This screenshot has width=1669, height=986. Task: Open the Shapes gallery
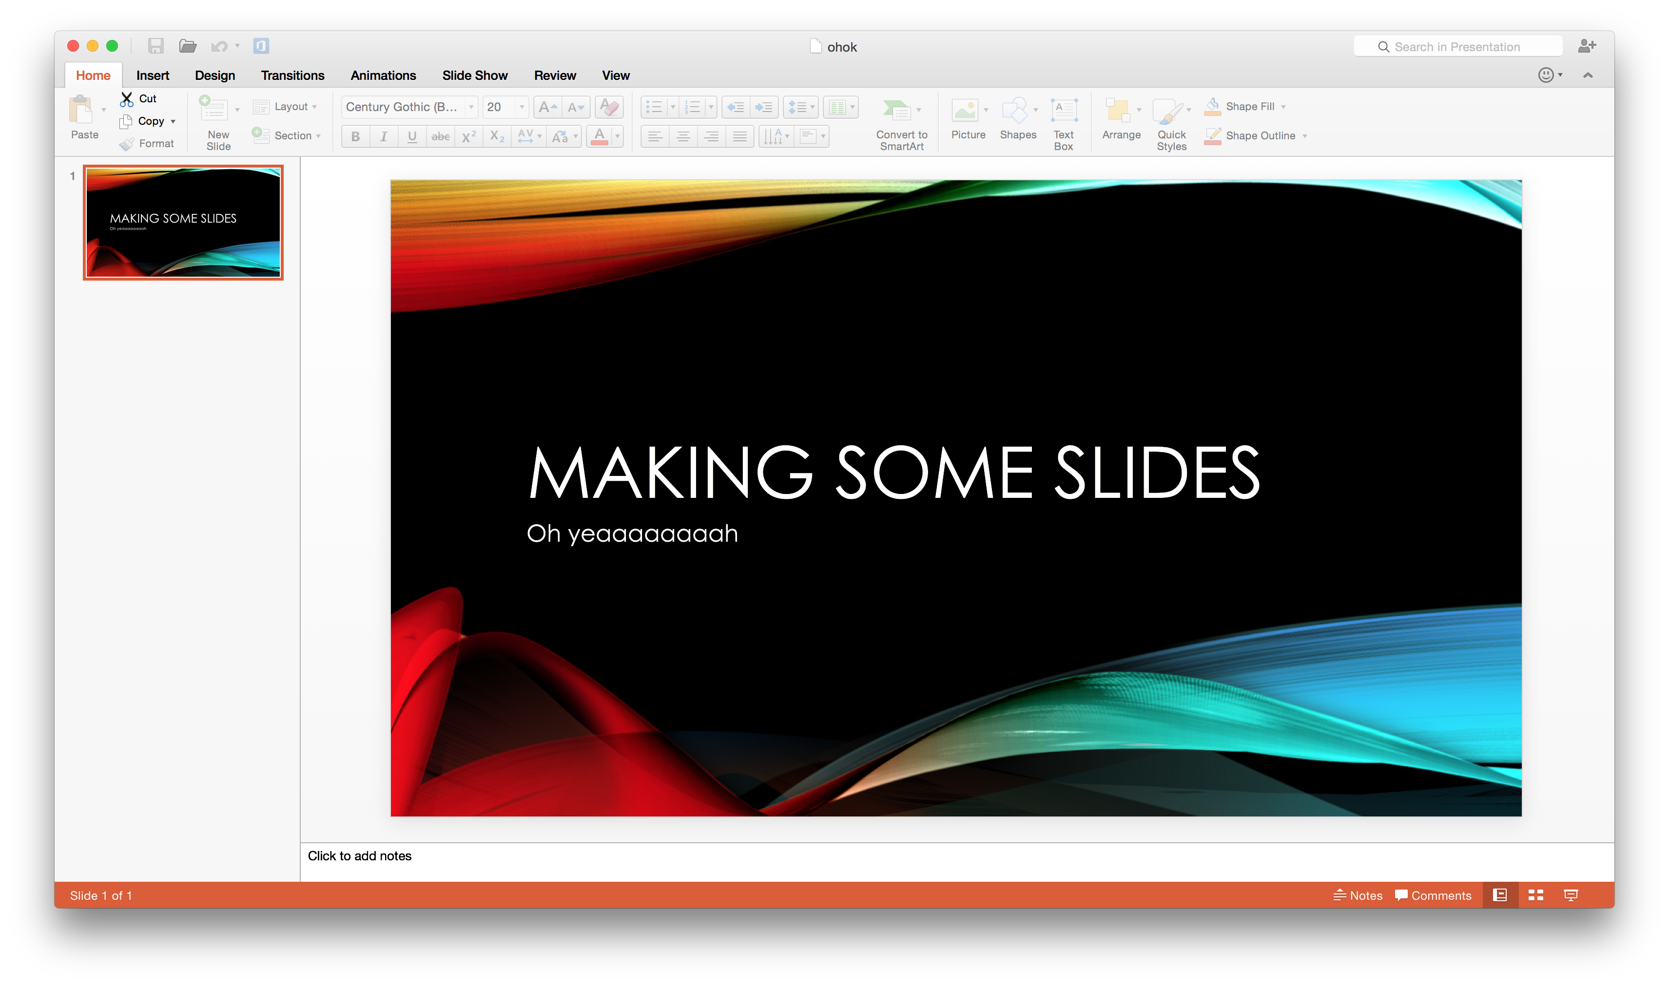click(x=1018, y=119)
